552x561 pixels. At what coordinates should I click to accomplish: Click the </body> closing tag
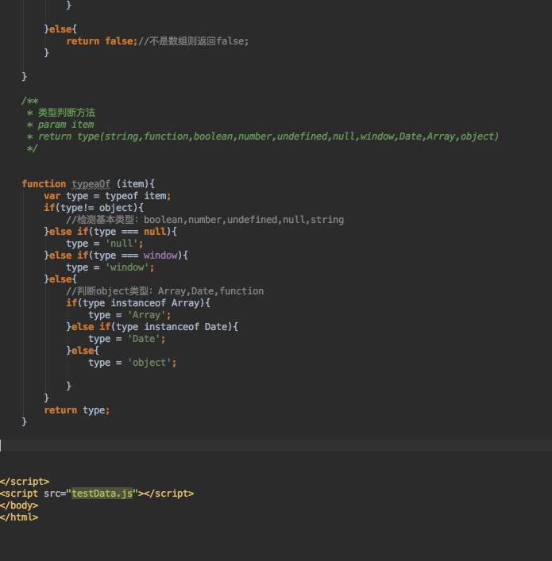(19, 505)
